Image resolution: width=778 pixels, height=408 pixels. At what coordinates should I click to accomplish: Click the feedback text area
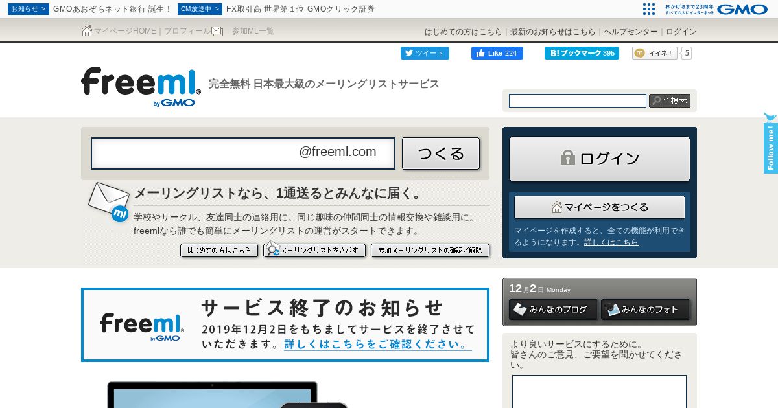[600, 392]
